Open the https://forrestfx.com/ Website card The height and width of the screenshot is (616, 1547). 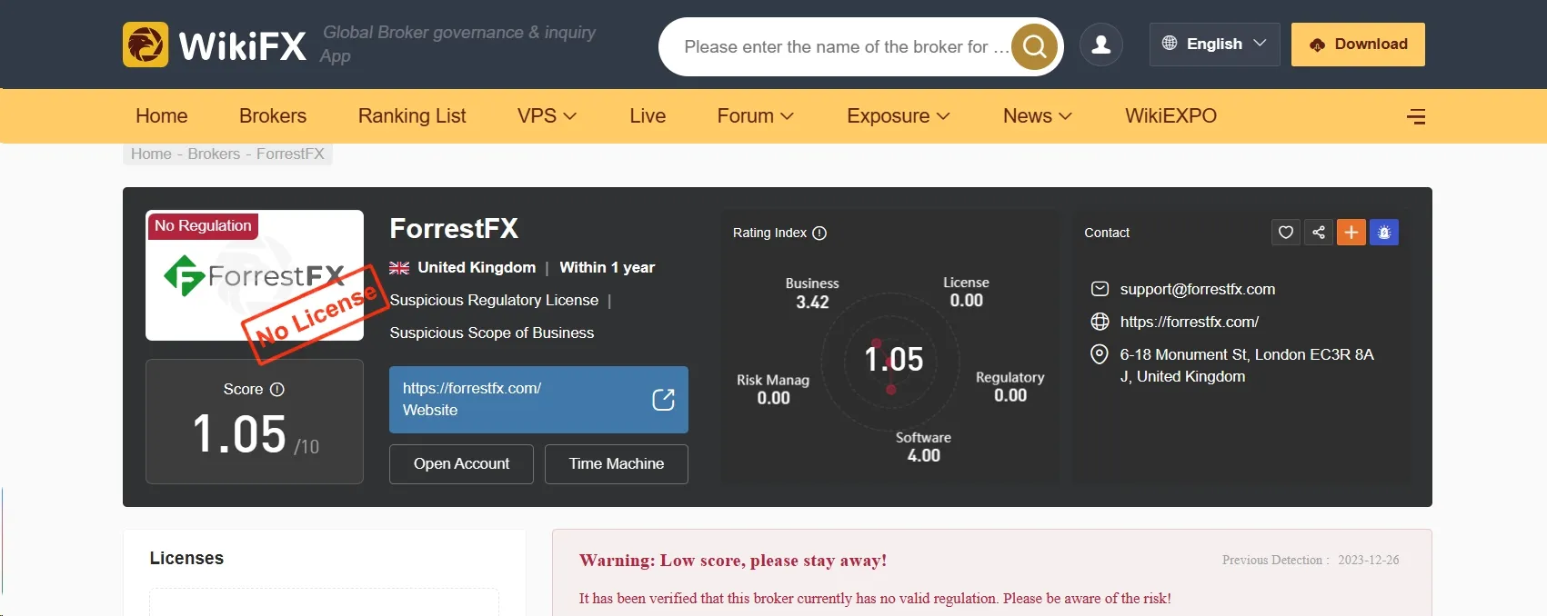coord(538,400)
